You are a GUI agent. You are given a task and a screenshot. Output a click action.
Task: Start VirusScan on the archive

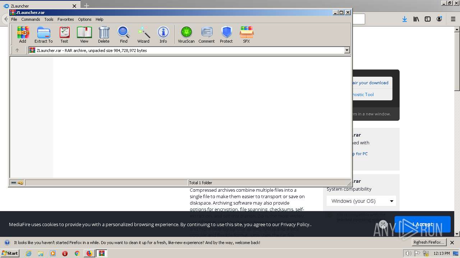[186, 34]
